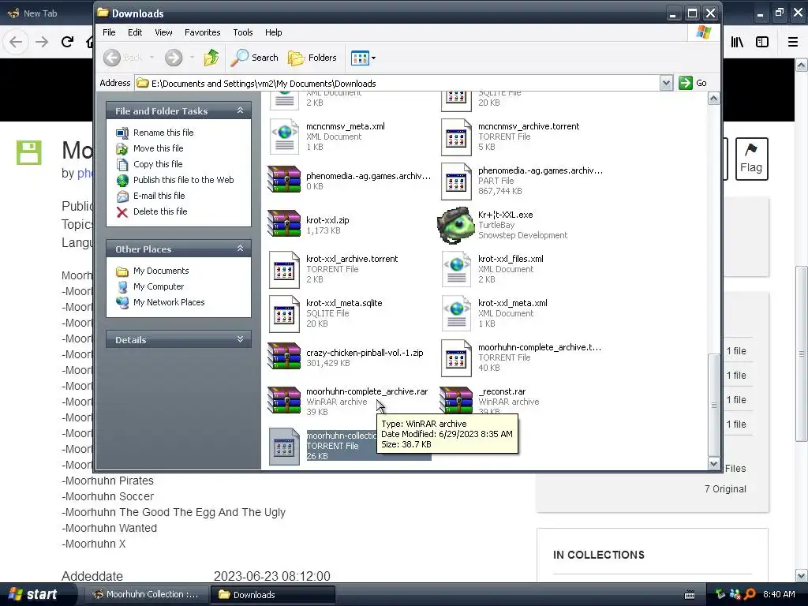Click the Address bar path field

tap(398, 83)
